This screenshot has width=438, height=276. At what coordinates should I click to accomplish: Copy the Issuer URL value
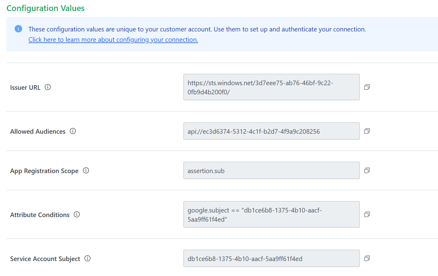pos(367,87)
